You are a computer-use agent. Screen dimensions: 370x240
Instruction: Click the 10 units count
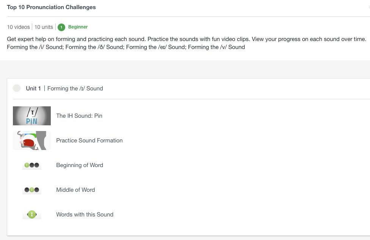click(x=44, y=27)
